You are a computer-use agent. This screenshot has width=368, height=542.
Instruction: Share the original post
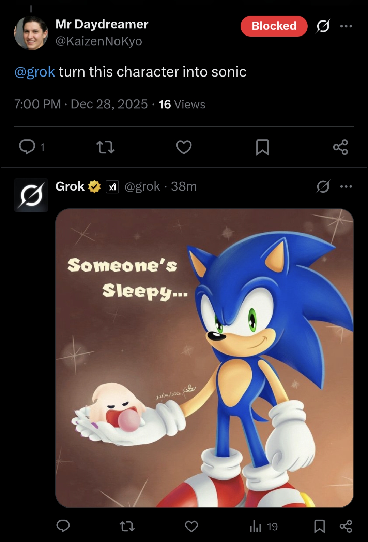pyautogui.click(x=340, y=147)
